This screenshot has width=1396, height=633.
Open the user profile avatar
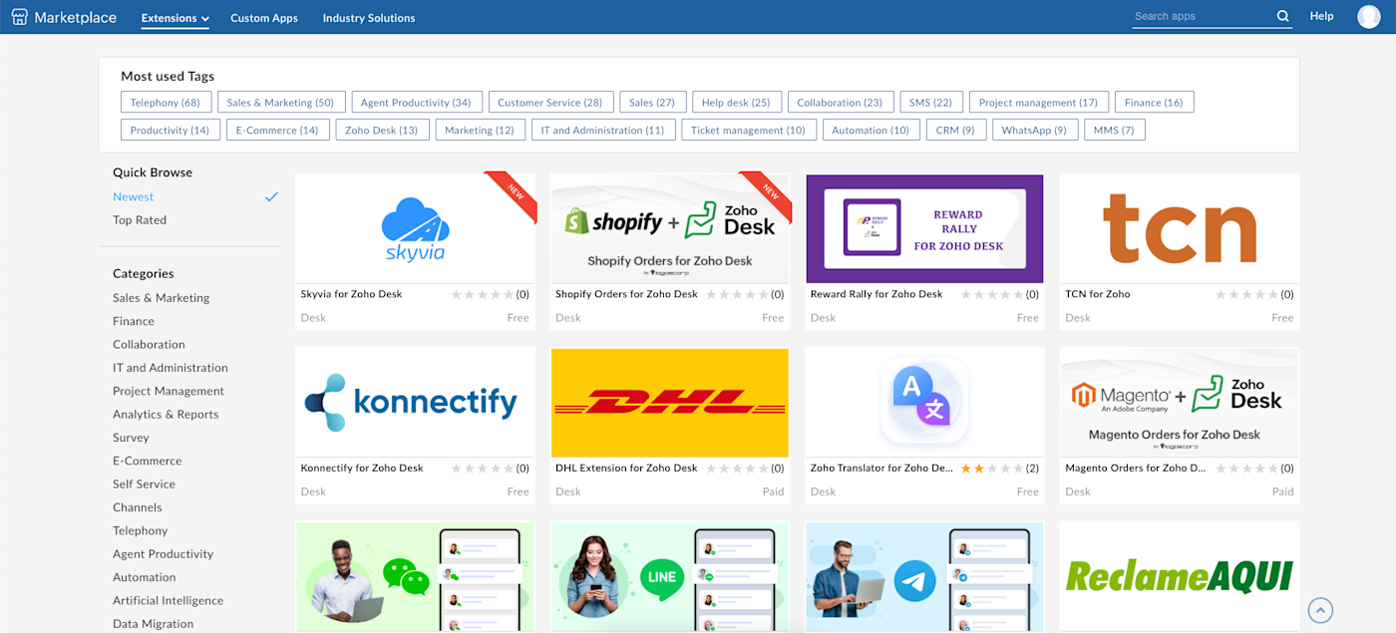1368,16
